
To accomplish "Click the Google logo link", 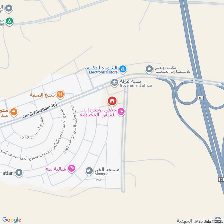I will (x=12, y=220).
